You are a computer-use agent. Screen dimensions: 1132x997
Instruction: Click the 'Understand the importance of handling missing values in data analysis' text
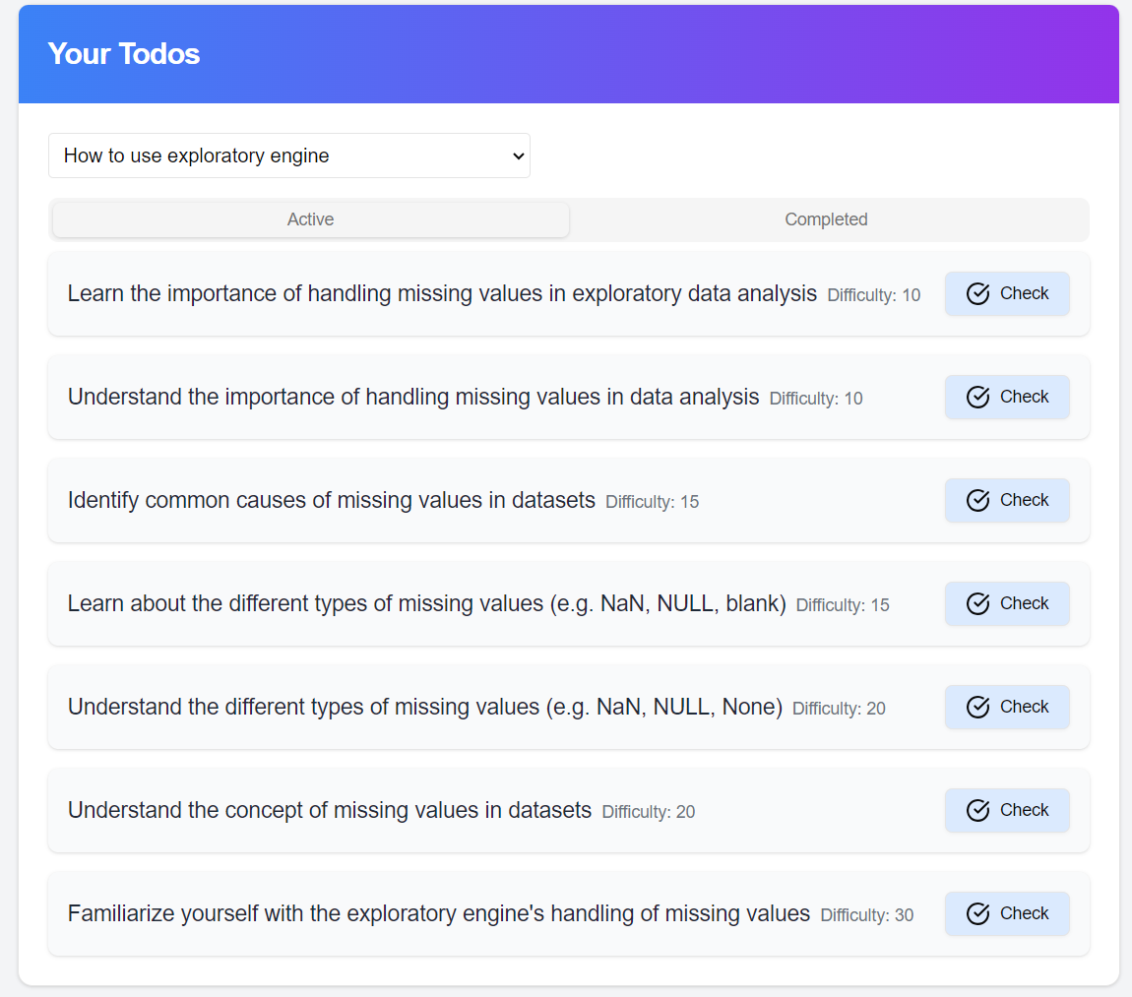pyautogui.click(x=413, y=397)
